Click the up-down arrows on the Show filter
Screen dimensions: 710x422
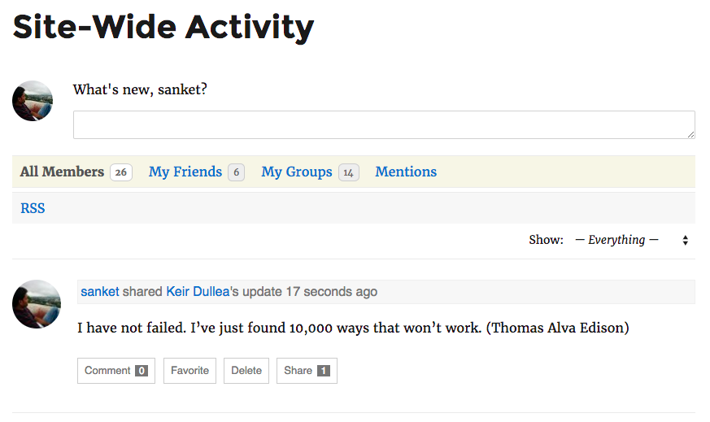point(686,241)
